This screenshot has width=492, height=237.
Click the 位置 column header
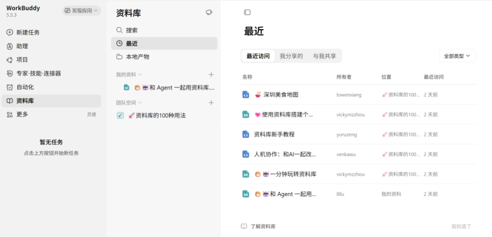[386, 77]
